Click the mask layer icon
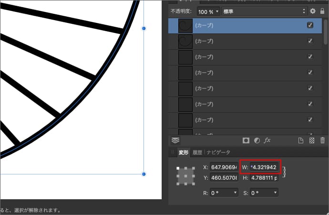 [246, 140]
